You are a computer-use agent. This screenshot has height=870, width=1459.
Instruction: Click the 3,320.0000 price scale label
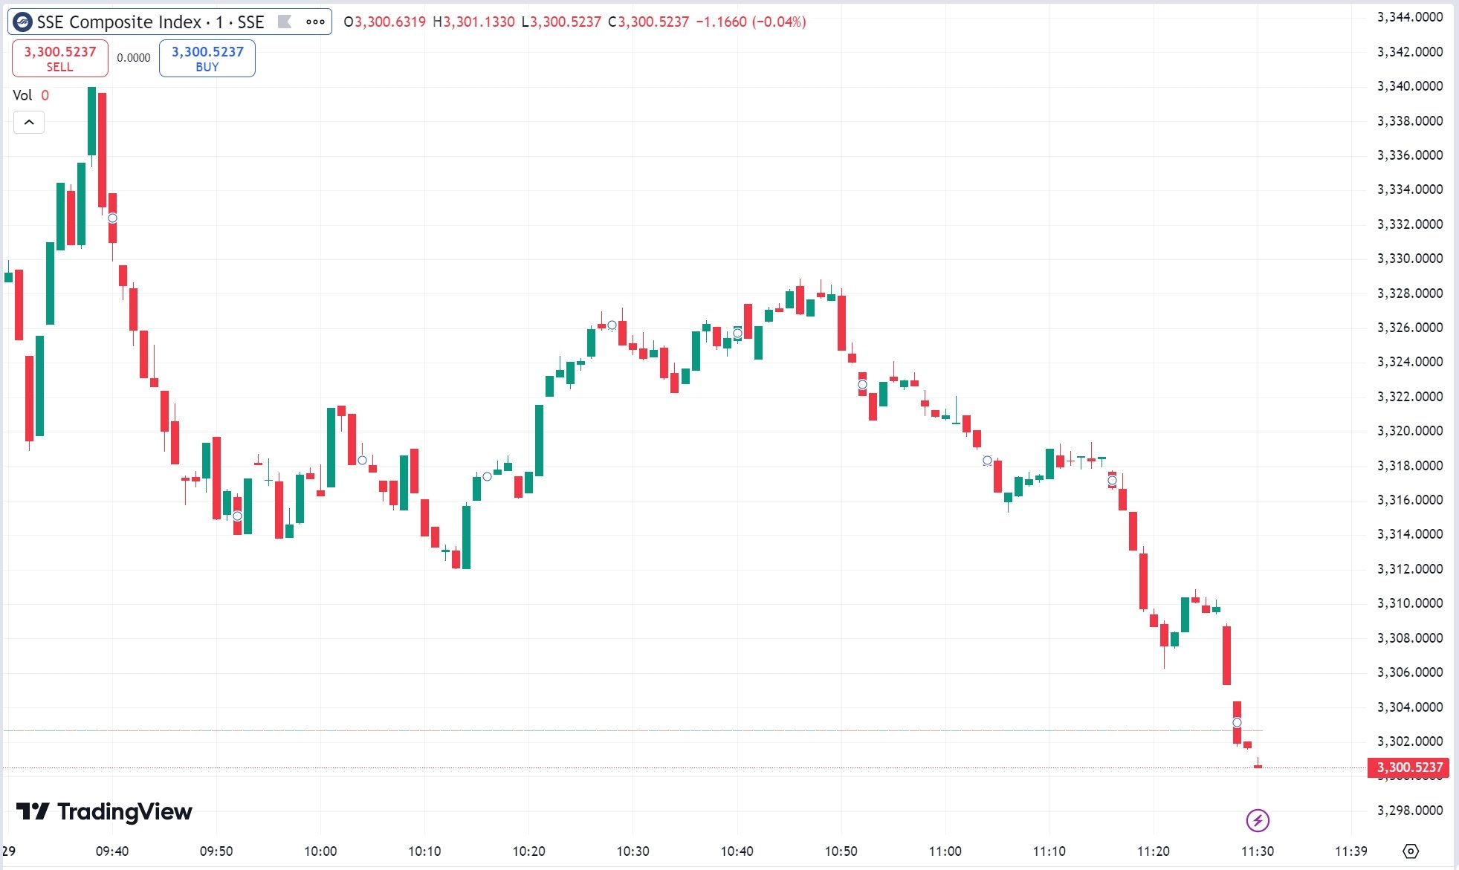[x=1410, y=430]
